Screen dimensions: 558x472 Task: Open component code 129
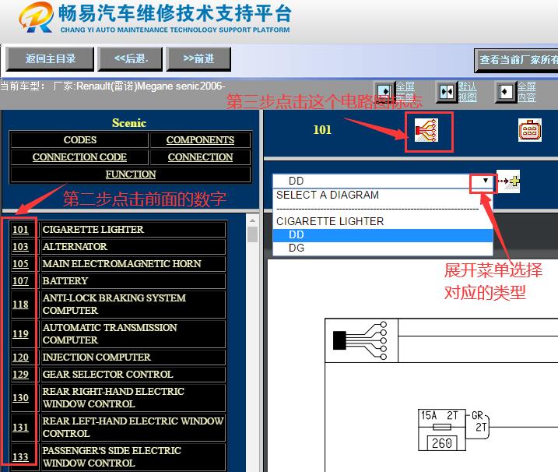point(20,374)
